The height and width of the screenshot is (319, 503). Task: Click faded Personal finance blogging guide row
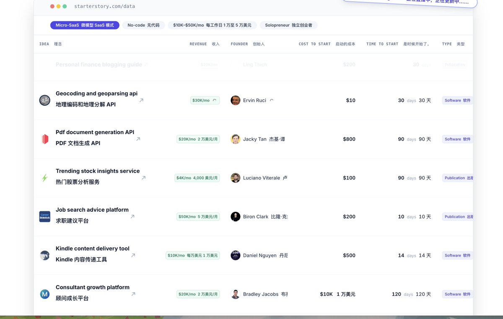[x=253, y=65]
